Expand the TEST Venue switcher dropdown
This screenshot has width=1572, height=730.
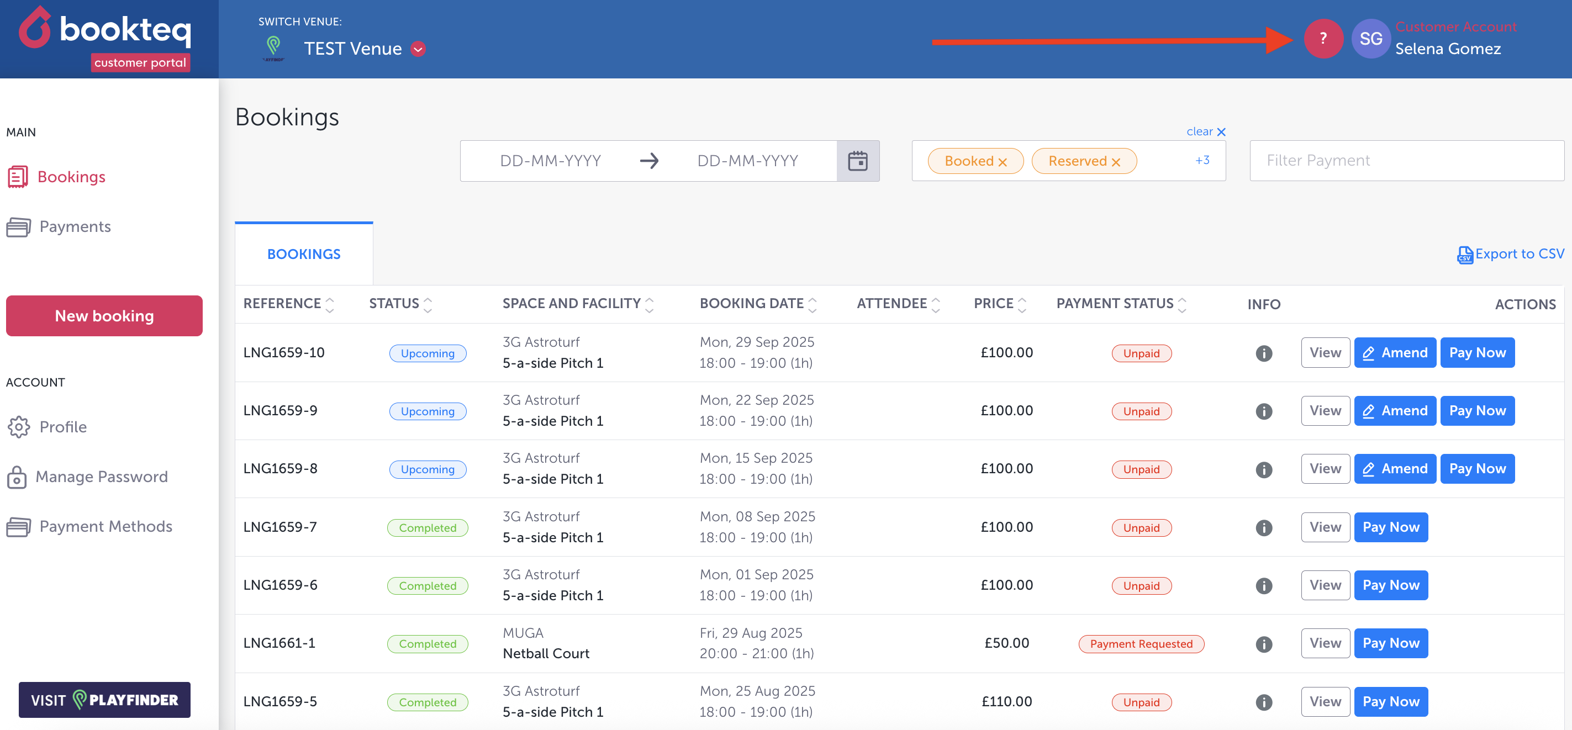point(418,49)
